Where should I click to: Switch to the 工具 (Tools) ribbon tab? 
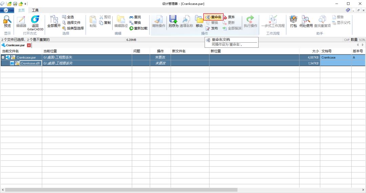click(x=35, y=10)
